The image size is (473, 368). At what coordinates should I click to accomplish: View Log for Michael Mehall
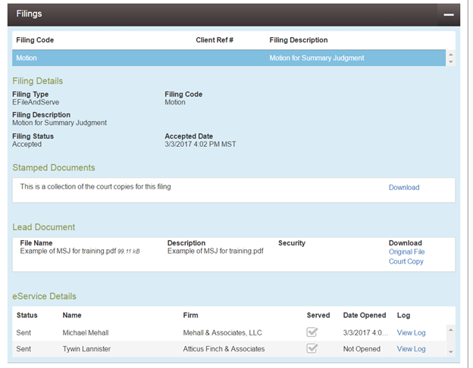click(411, 332)
